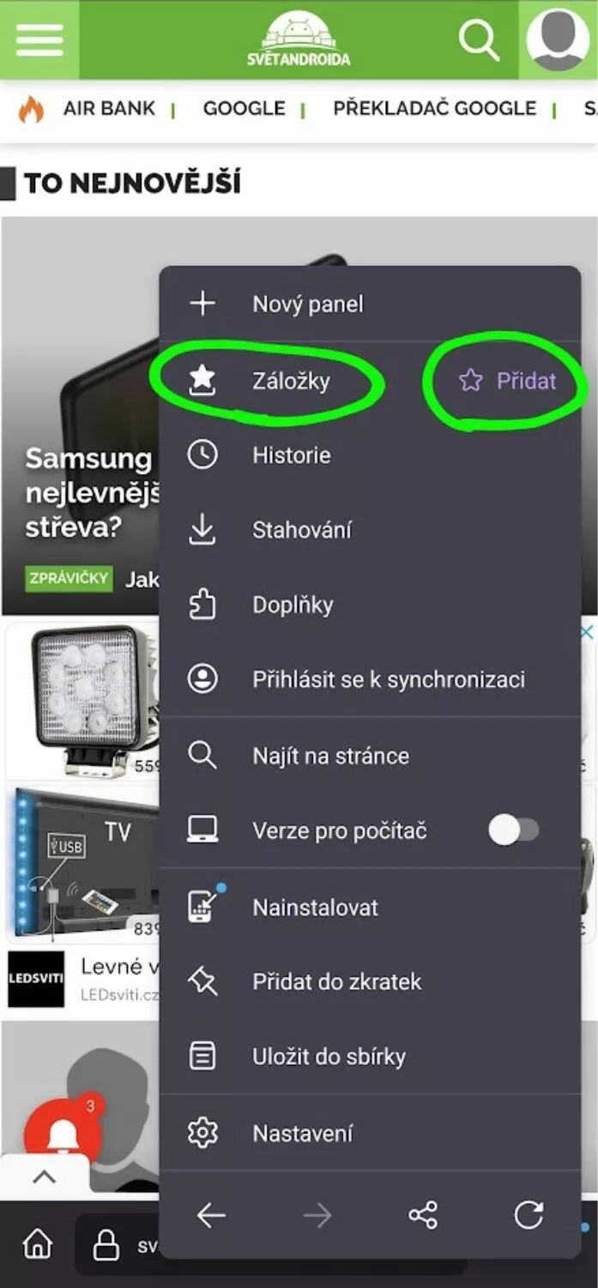
Task: Open Doplňky add-ons entry
Action: click(371, 605)
